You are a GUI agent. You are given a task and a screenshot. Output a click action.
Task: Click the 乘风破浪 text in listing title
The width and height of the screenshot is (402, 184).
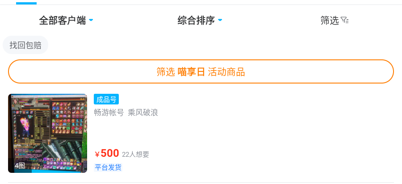(143, 113)
